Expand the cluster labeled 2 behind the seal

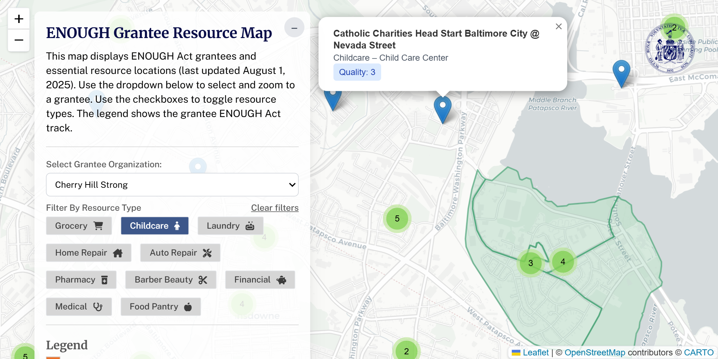coord(674,27)
